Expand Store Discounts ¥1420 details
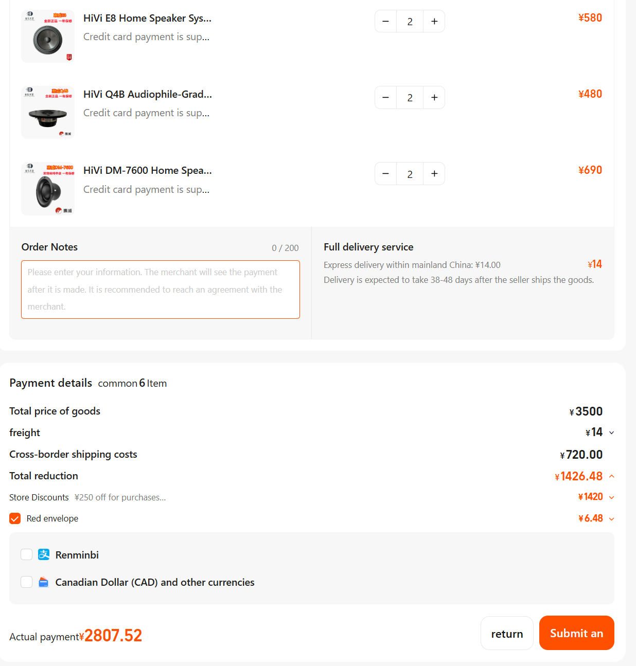 612,497
